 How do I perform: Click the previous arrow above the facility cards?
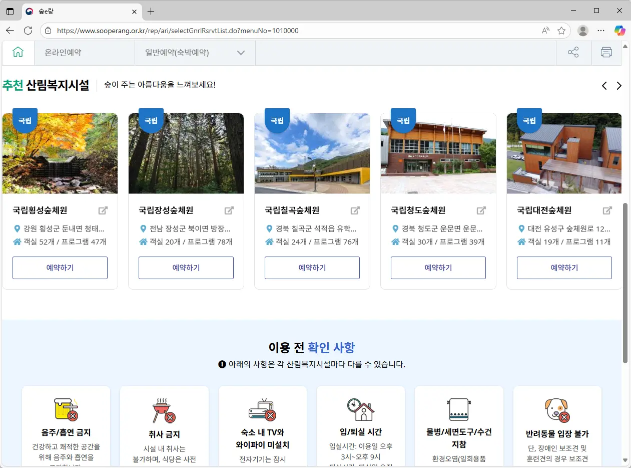pos(604,85)
